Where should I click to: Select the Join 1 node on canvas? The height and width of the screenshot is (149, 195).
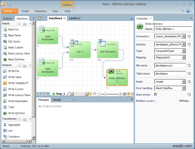[x=80, y=50]
